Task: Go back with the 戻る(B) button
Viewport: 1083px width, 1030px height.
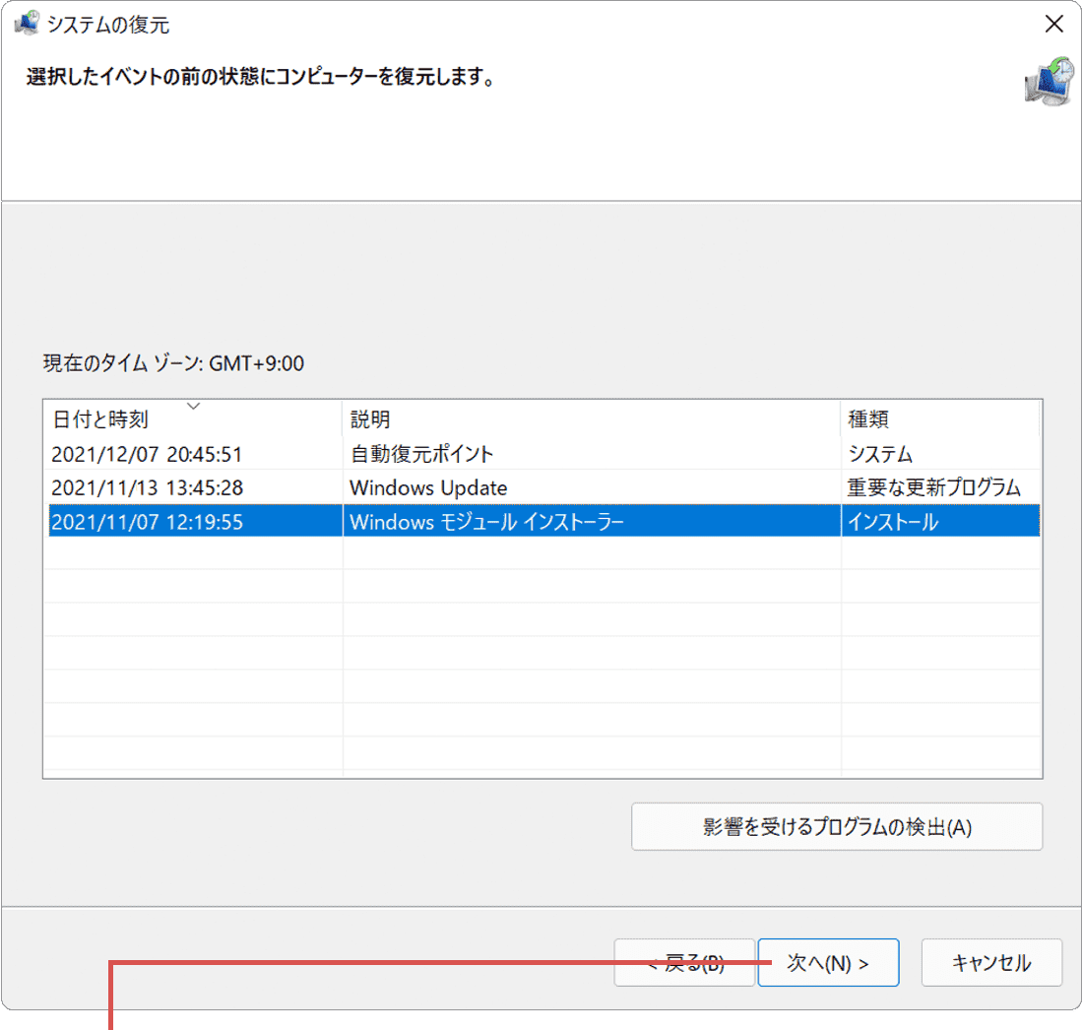Action: pyautogui.click(x=683, y=962)
